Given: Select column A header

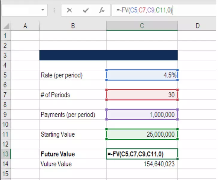Looking at the screenshot, I should pos(25,26).
